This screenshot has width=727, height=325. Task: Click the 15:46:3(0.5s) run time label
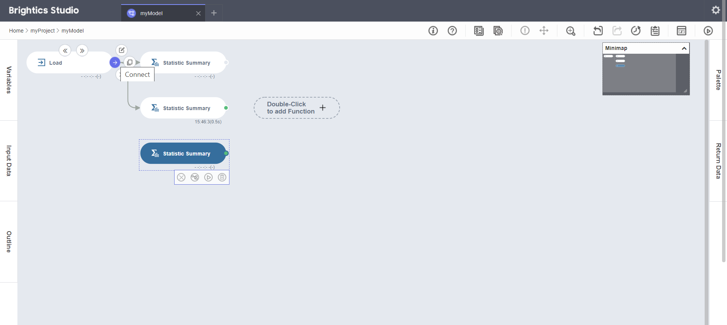pyautogui.click(x=208, y=122)
